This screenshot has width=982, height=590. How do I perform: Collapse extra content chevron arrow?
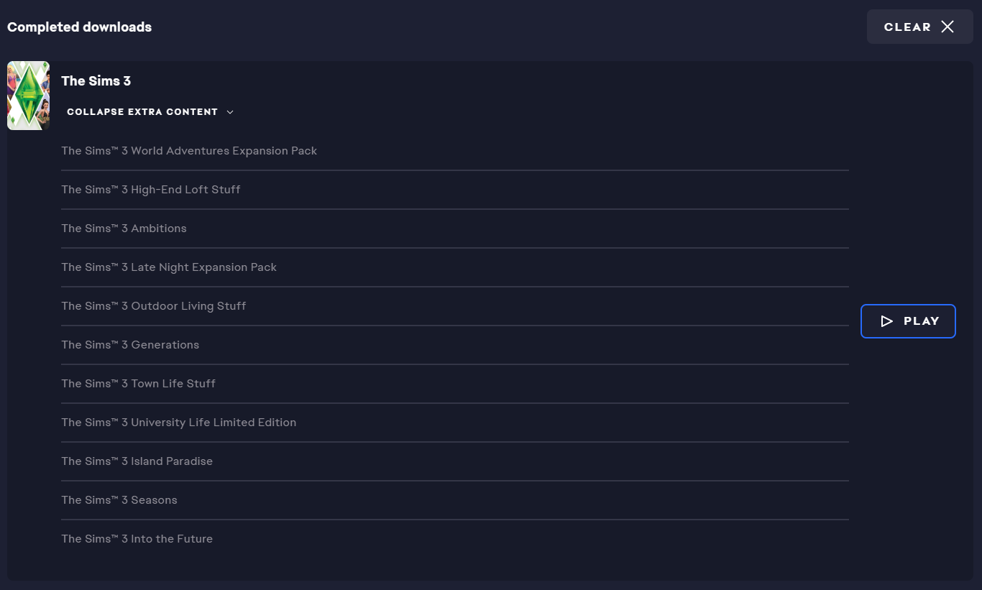230,112
